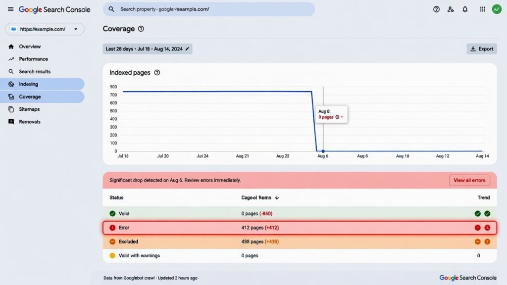Click the Error row trend icons
This screenshot has height=285, width=507.
pyautogui.click(x=482, y=228)
